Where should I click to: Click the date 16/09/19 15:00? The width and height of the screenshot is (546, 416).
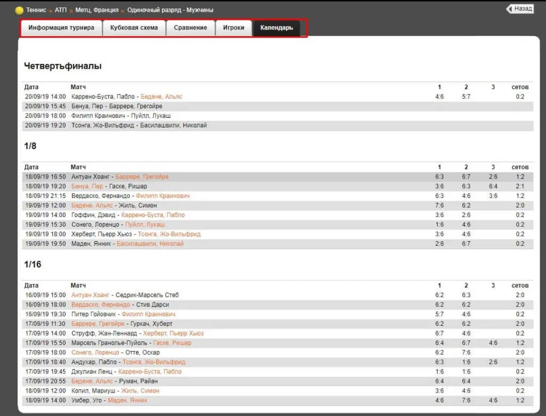(45, 295)
